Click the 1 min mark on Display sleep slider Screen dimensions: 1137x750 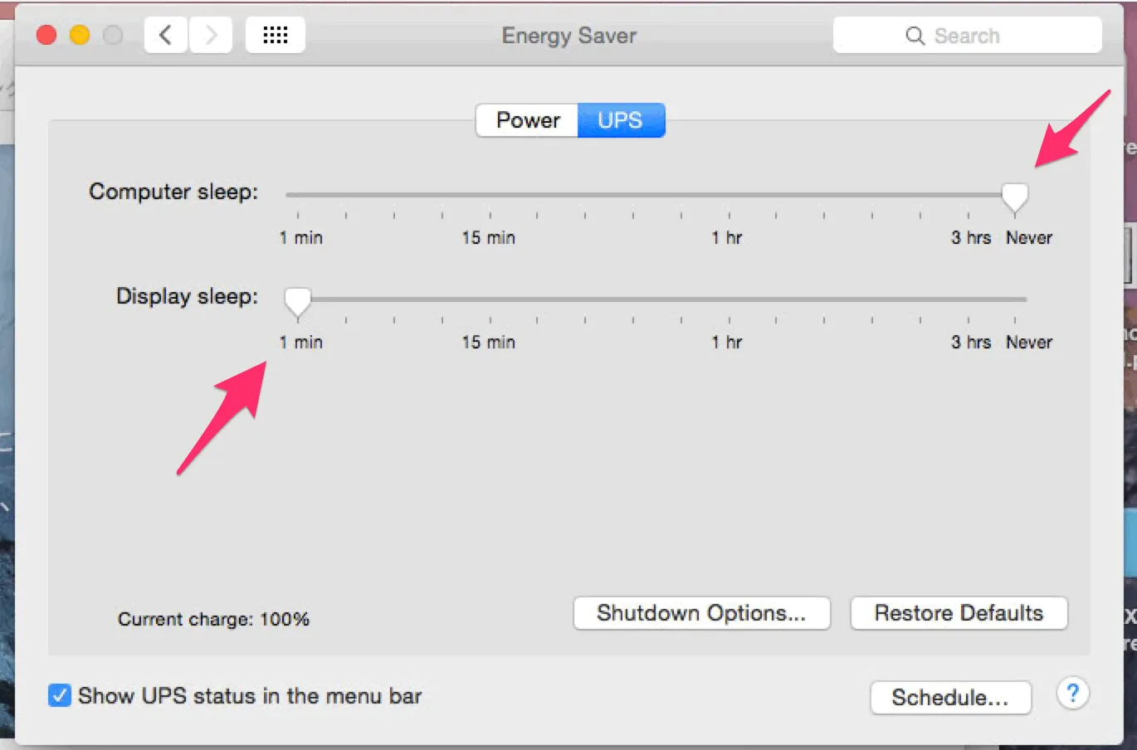click(300, 342)
